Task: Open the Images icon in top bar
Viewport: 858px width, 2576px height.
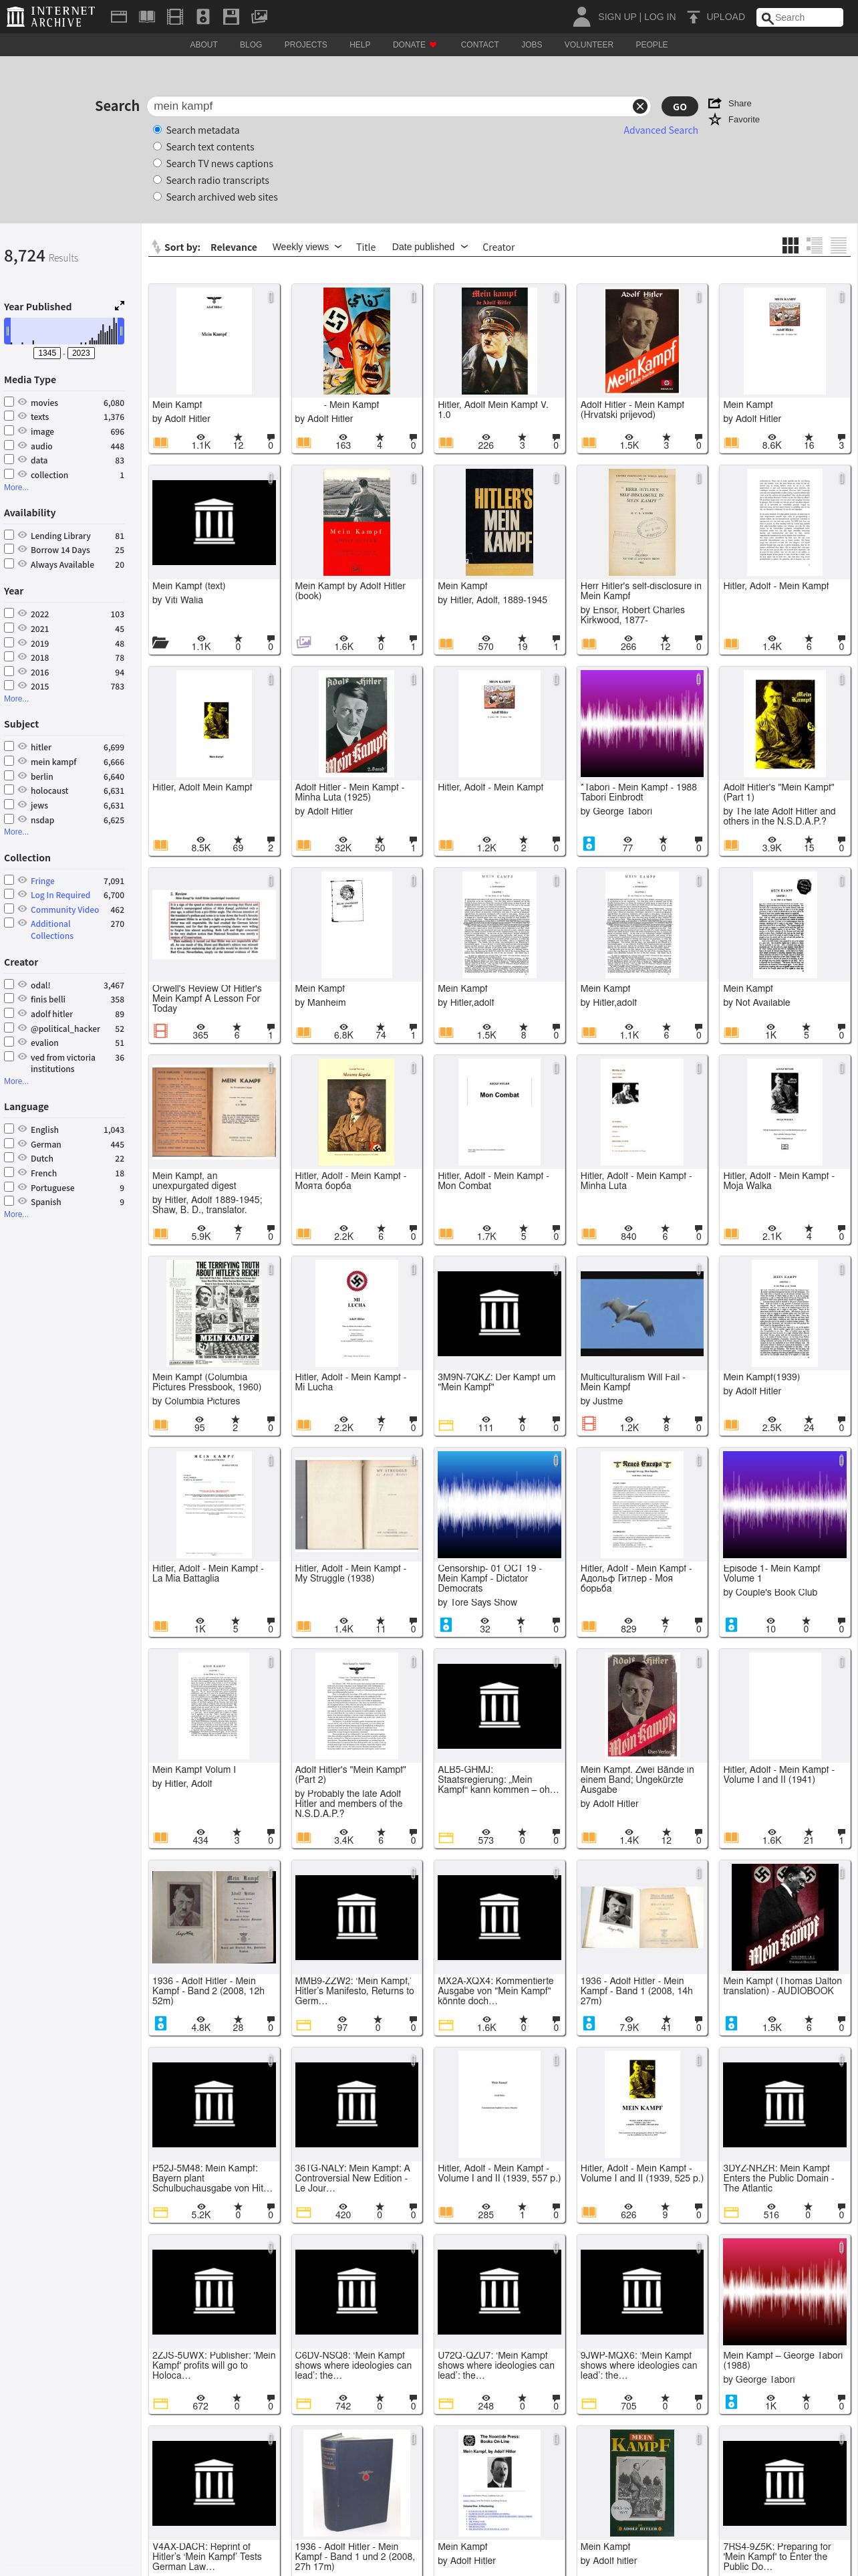Action: [259, 17]
